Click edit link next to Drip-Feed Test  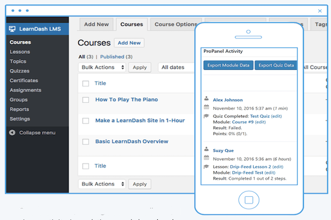(x=270, y=173)
